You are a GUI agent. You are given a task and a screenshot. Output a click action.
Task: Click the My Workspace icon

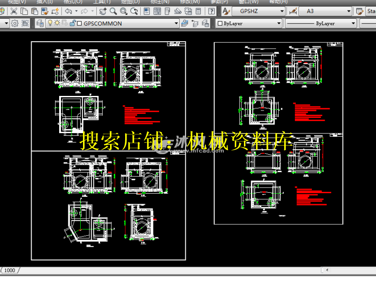tap(25, 23)
